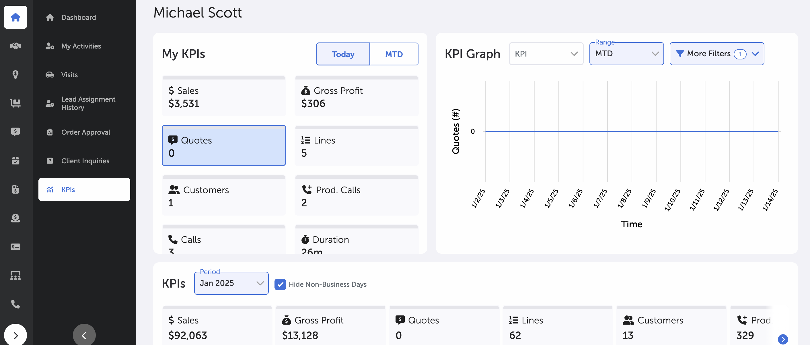Select the Prod. Calls 2 card
The image size is (810, 345).
(x=356, y=195)
